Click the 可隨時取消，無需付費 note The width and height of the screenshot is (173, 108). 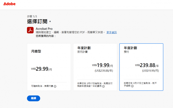[x=42, y=86]
